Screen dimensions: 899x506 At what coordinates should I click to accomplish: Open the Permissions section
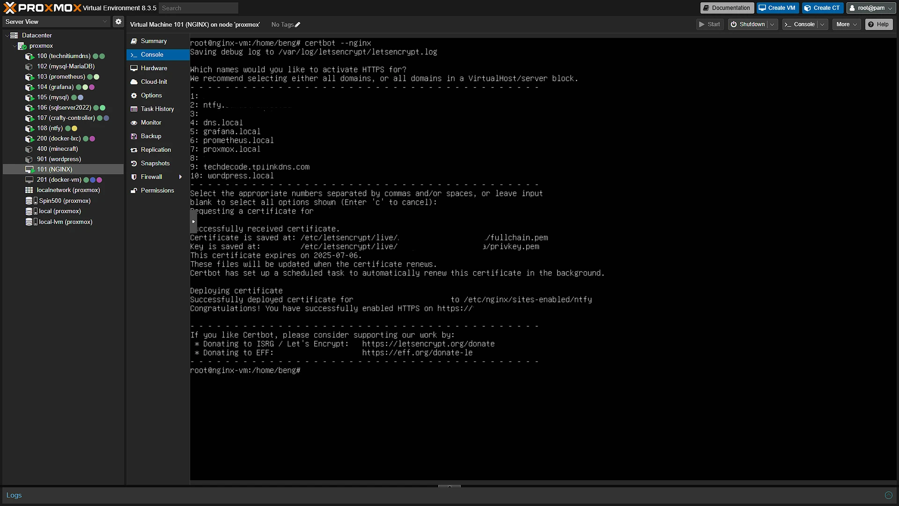158,191
